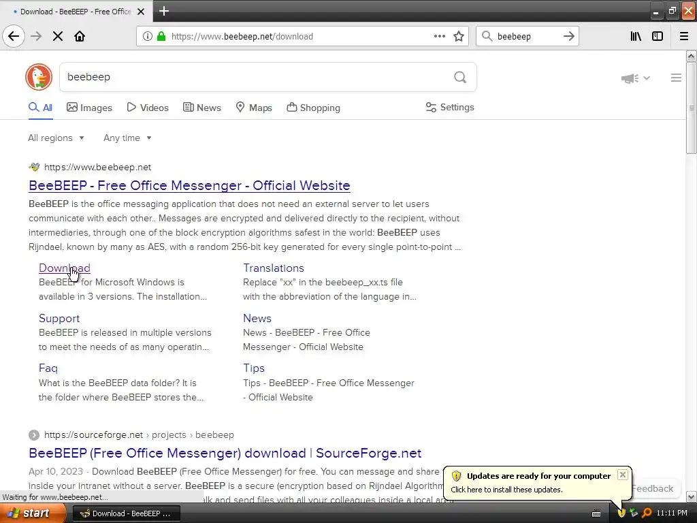Open DuckDuckGo side hamburger menu
Image resolution: width=697 pixels, height=523 pixels.
pos(676,78)
